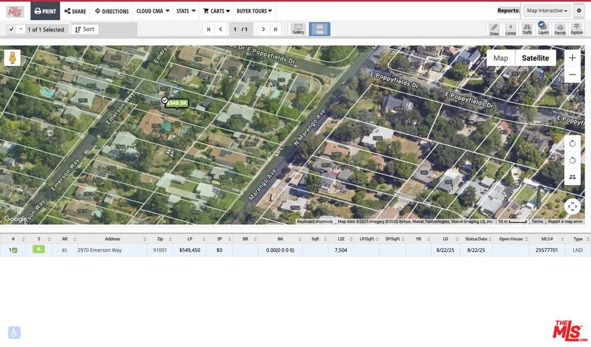Click the $549.5K price marker on map
The image size is (591, 347).
pyautogui.click(x=177, y=103)
